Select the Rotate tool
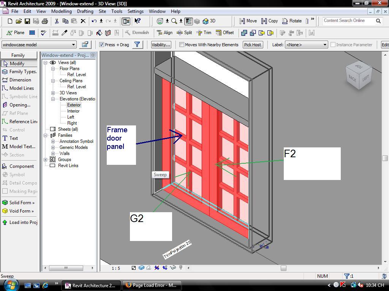The height and width of the screenshot is (291, 389). coord(292,21)
